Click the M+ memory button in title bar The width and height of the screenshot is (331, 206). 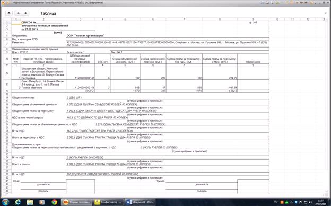(301, 3)
